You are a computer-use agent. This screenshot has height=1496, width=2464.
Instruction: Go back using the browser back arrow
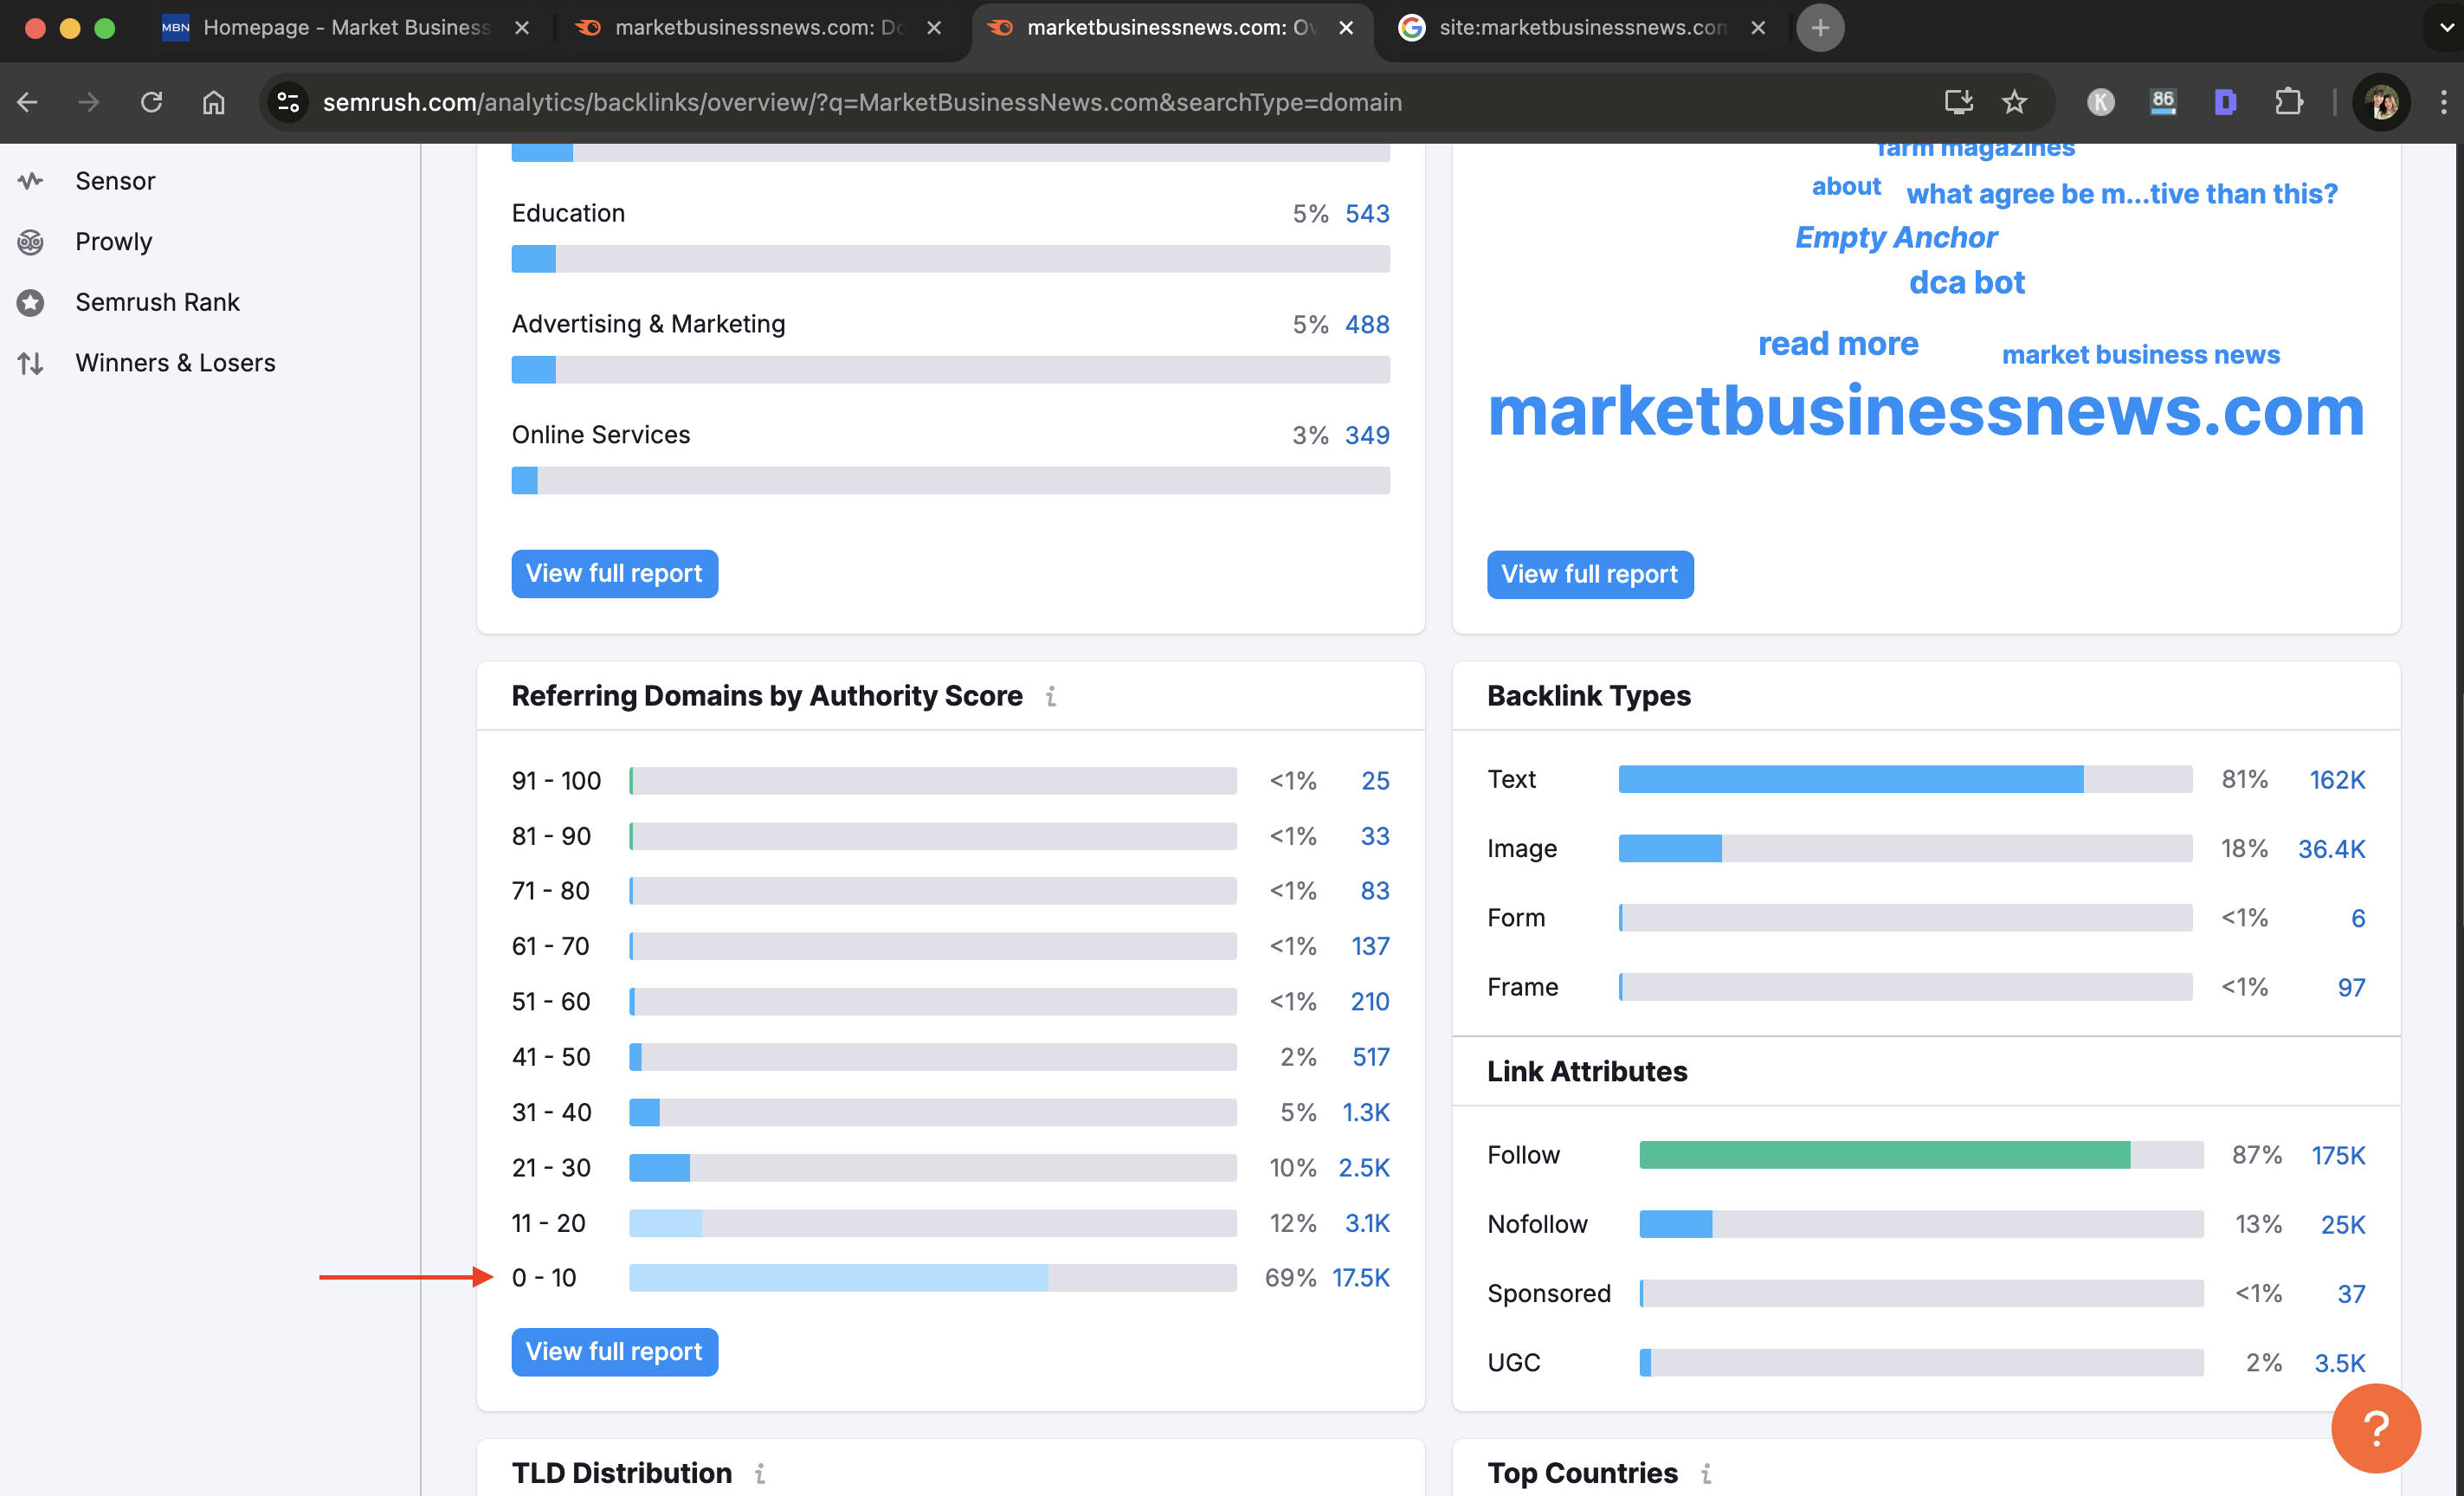(28, 102)
